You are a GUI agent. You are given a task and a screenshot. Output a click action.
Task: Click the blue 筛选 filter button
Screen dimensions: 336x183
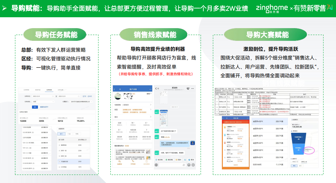[x=35, y=107]
